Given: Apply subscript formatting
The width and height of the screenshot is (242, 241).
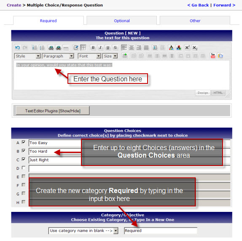Looking at the screenshot, I should 195,48.
